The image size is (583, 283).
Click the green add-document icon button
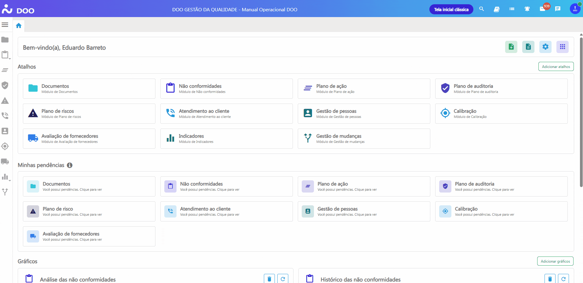[x=511, y=47]
